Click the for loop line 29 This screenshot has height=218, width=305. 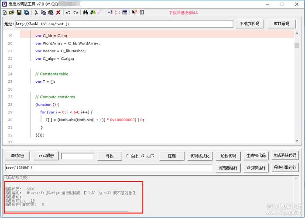click(x=66, y=112)
